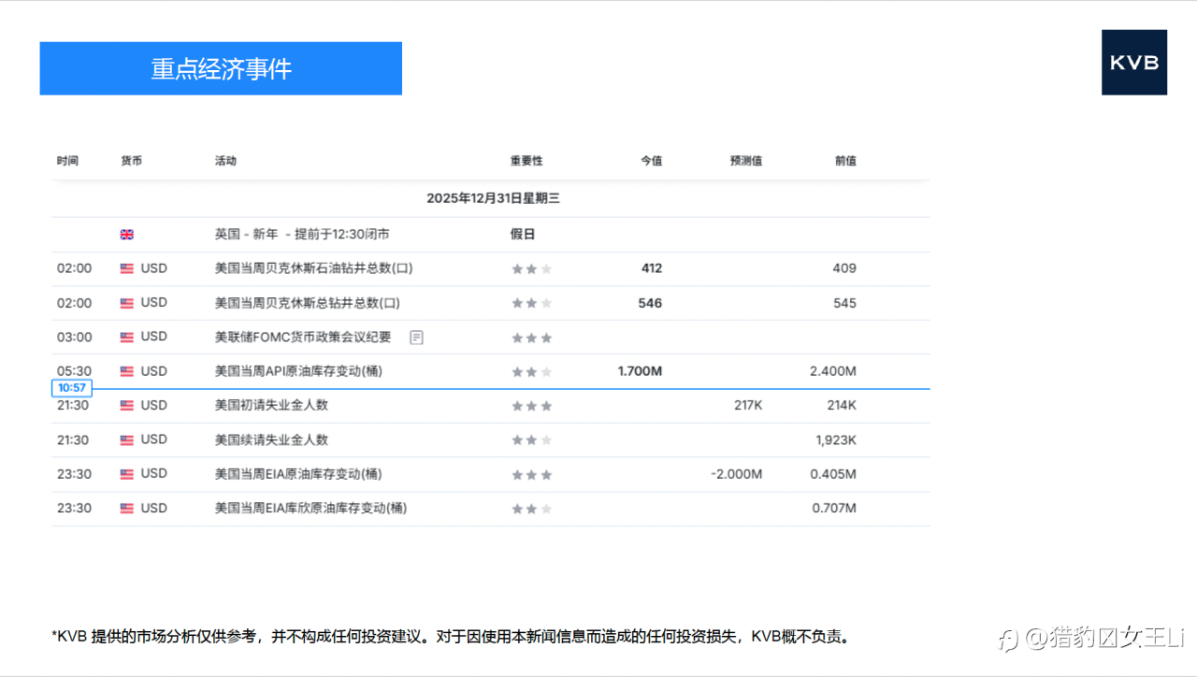Click the star rating for FOMC货币政策会议纪要
The width and height of the screenshot is (1197, 677).
click(531, 338)
